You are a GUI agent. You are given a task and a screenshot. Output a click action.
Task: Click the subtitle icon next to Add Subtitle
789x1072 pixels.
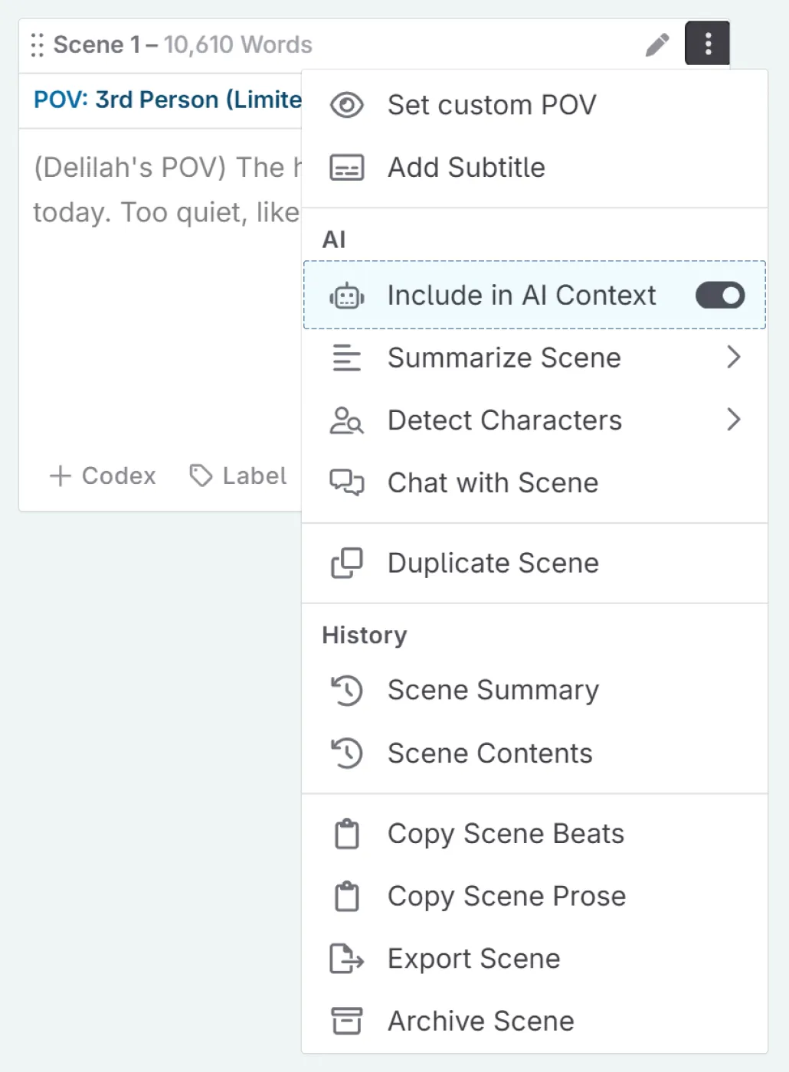(346, 168)
